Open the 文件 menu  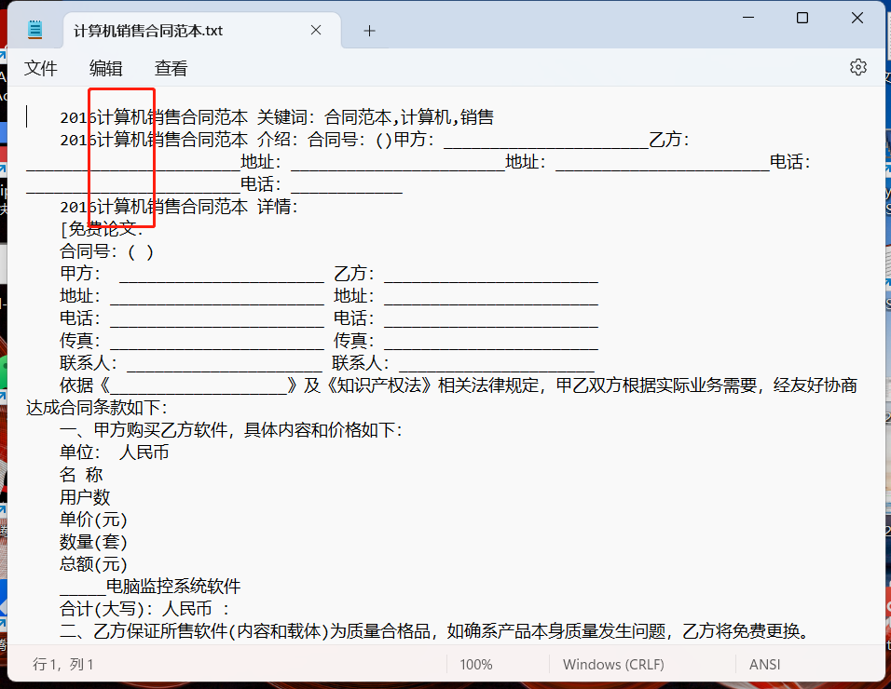coord(41,68)
